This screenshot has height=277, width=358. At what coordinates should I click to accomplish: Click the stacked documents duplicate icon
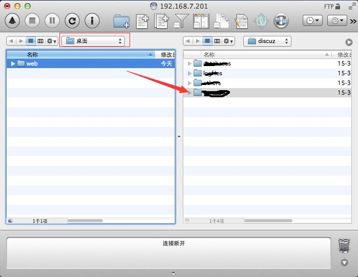(162, 21)
